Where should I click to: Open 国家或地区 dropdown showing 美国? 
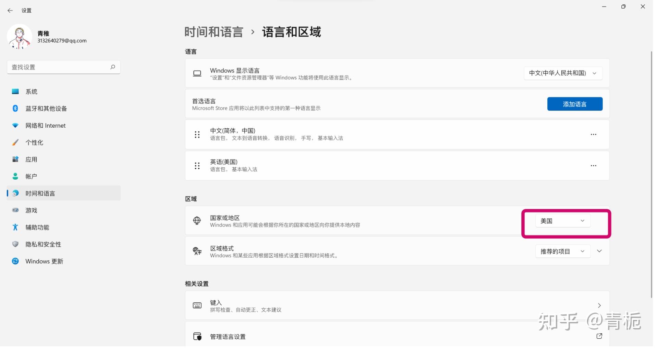567,222
